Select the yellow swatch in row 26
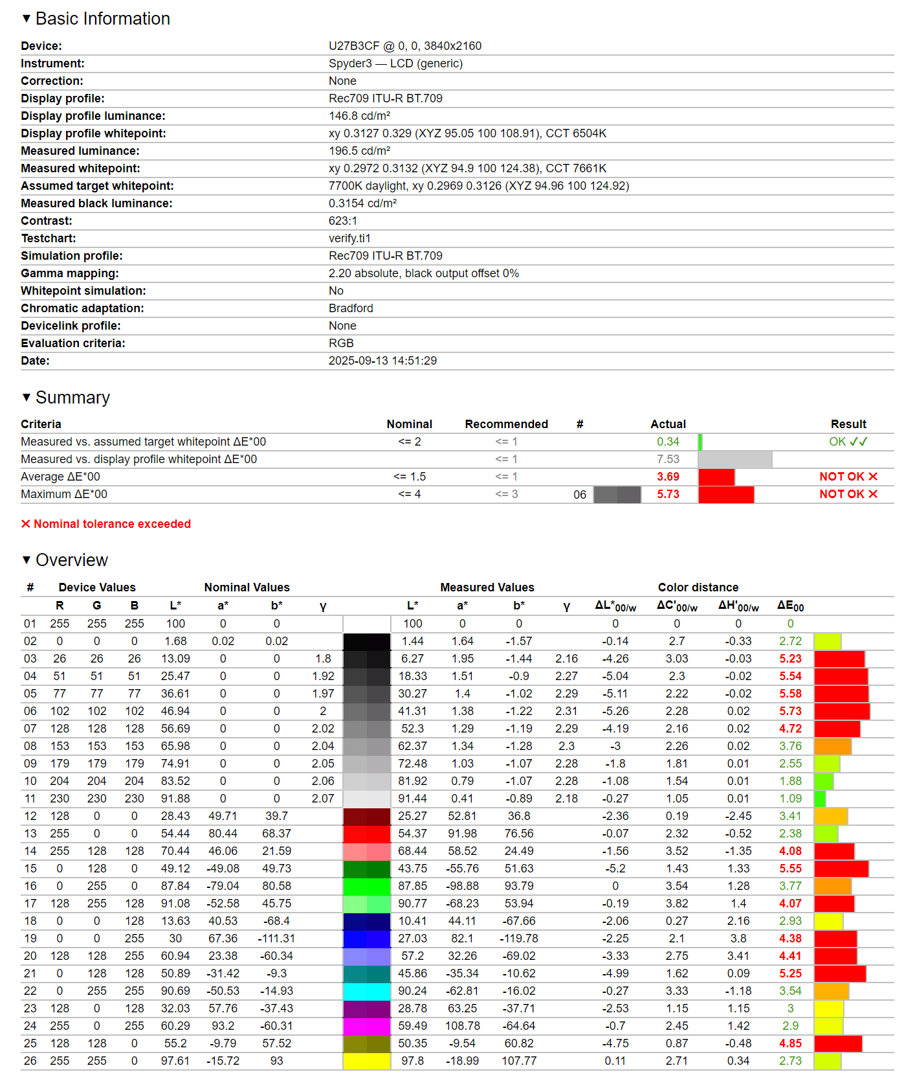This screenshot has height=1081, width=915. tap(367, 1061)
